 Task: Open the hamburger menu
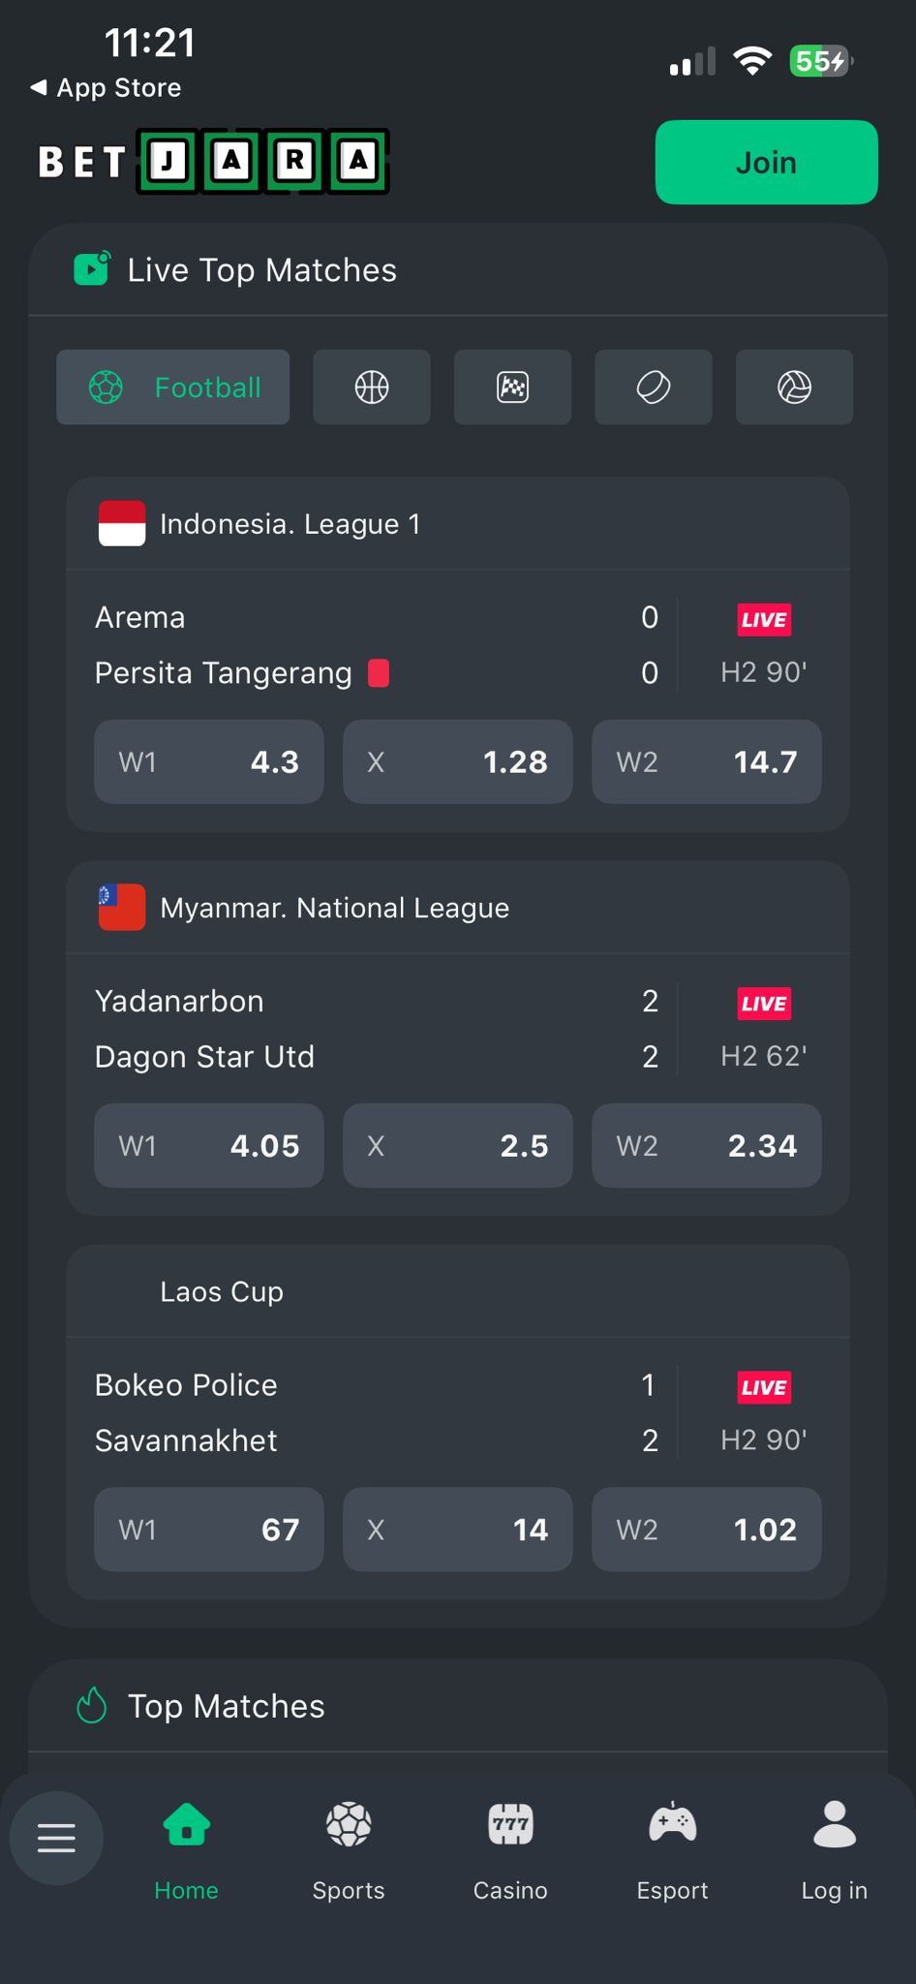pos(56,1838)
